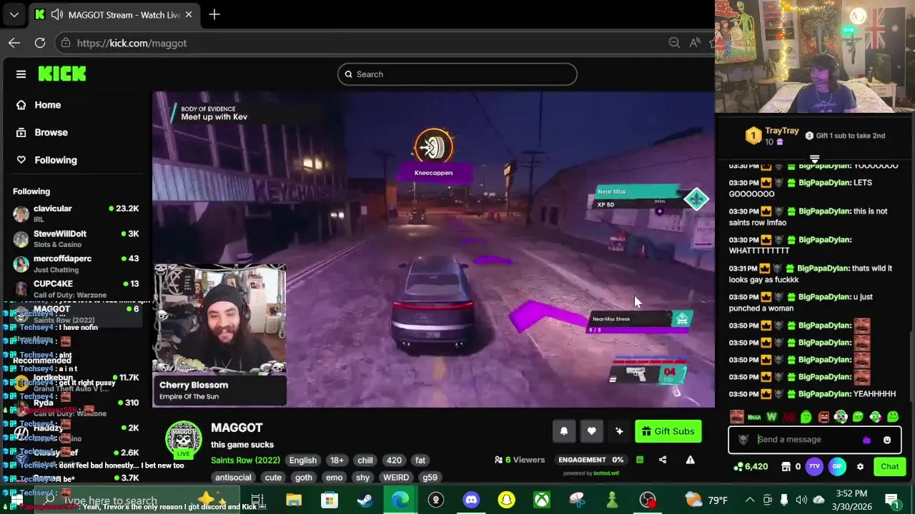Open Snapchat from taskbar
The height and width of the screenshot is (514, 915).
click(x=507, y=500)
